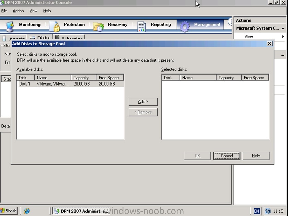Click Selected disks Capacity column header
Screen dimensions: 288x216
229,78
